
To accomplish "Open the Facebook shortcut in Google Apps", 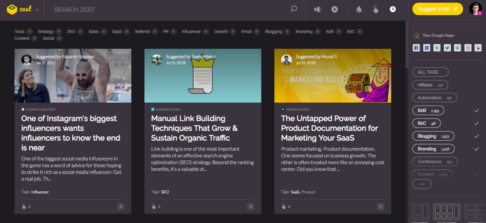I will pos(416,48).
